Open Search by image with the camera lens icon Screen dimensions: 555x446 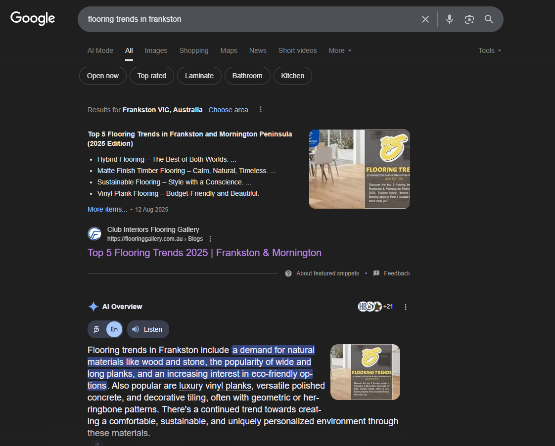point(469,19)
